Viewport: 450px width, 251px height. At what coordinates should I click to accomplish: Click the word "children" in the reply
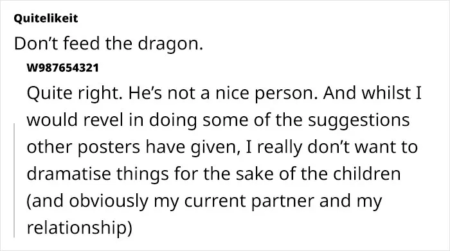pyautogui.click(x=367, y=174)
